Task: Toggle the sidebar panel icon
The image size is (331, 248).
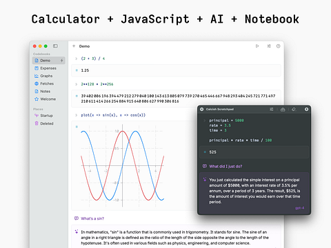Action: tap(55, 46)
